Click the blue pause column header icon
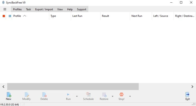 [10, 16]
